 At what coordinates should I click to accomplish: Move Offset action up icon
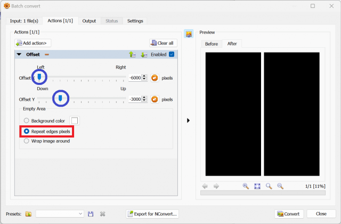132,55
